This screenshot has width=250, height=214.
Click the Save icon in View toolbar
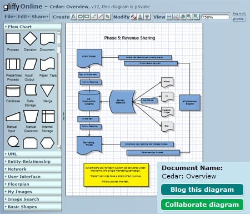[169, 17]
